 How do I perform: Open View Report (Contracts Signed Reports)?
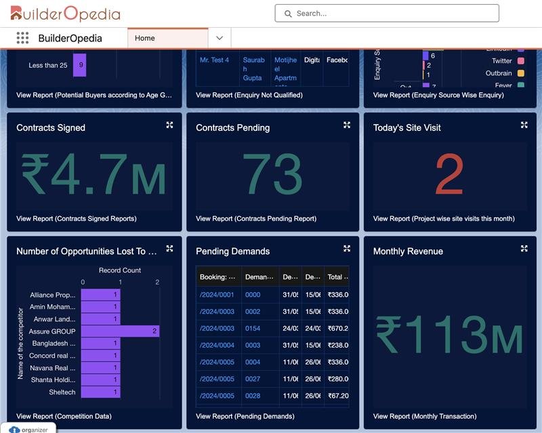tap(77, 219)
